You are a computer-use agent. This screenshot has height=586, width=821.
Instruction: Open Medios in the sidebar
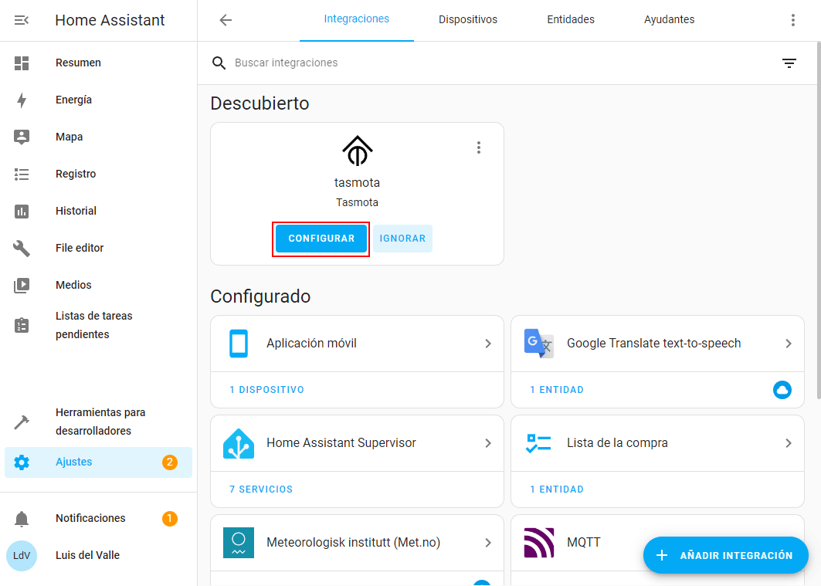73,285
